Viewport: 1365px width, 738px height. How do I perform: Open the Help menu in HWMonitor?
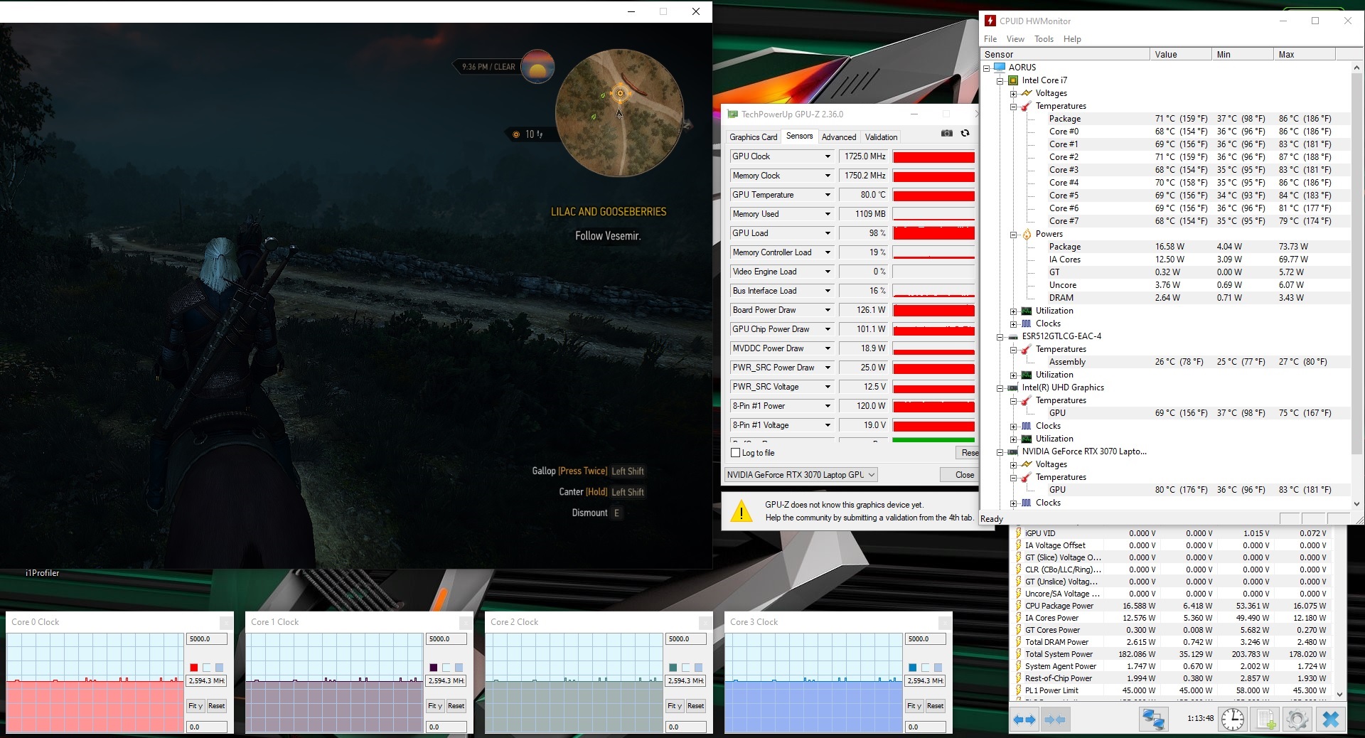pos(1072,39)
